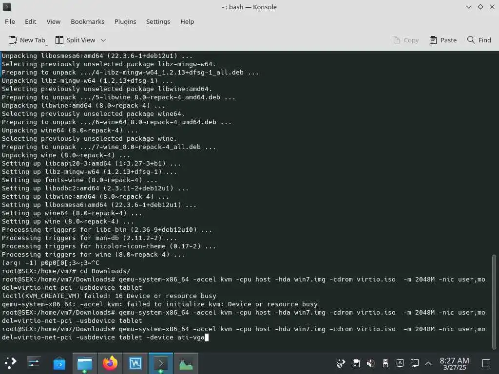
Task: Open the virtual machine manager taskbar icon
Action: (x=135, y=363)
